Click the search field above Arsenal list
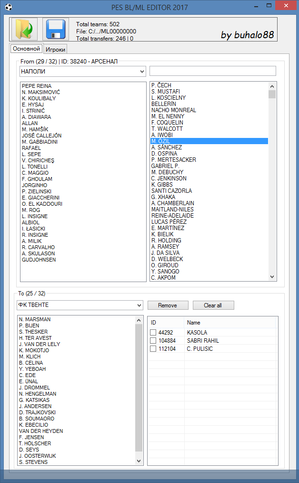The width and height of the screenshot is (299, 483). pos(213,71)
